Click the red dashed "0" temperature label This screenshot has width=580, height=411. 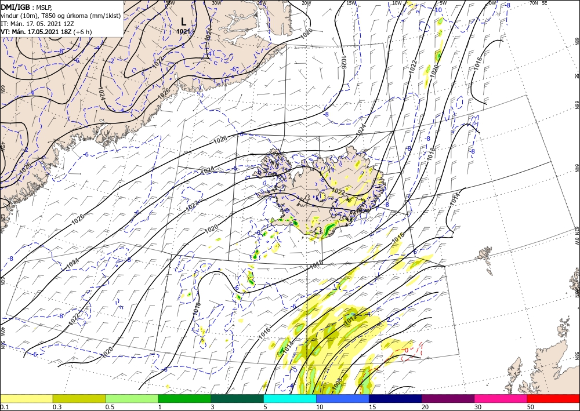point(407,350)
